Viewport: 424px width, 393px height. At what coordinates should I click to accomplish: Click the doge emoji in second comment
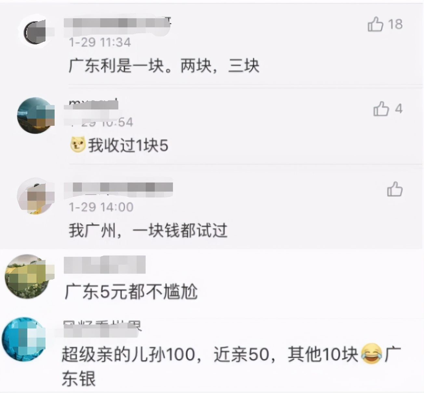[78, 145]
